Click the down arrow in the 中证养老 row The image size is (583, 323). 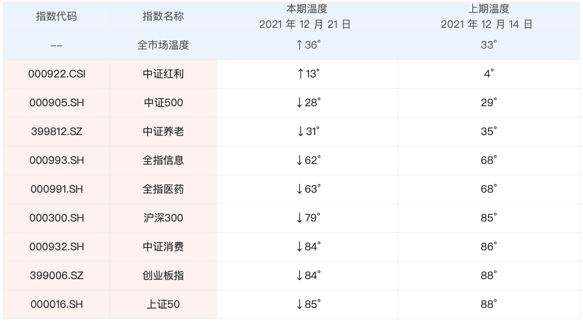click(x=300, y=132)
